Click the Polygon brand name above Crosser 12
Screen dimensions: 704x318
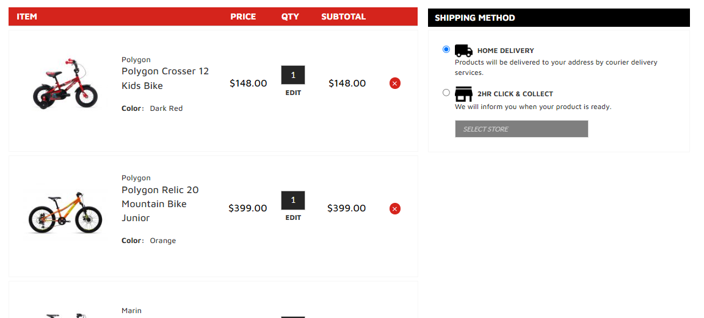tap(136, 60)
